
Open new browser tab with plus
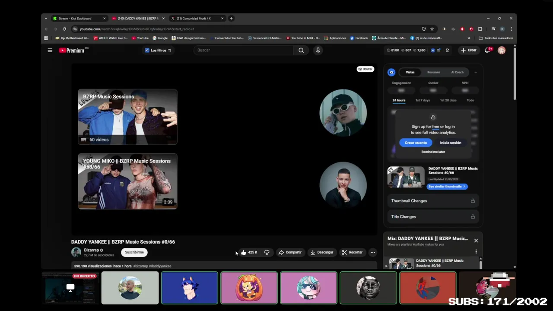pos(231,18)
